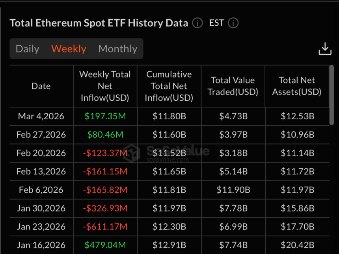Image resolution: width=339 pixels, height=254 pixels.
Task: Click the red -$611.17M inflow value
Action: point(105,226)
